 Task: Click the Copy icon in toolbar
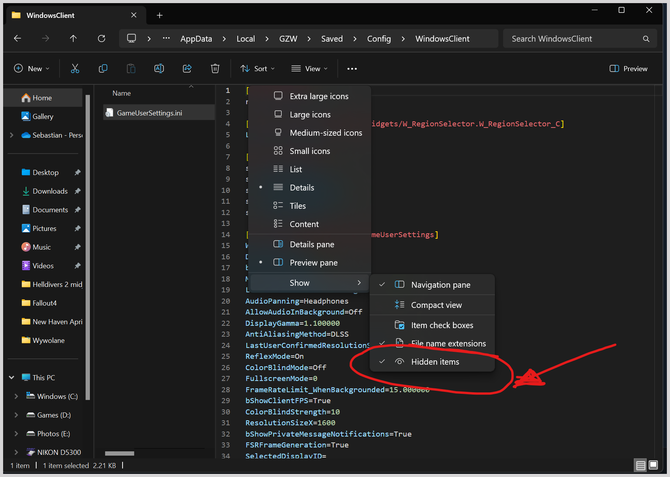pos(103,69)
